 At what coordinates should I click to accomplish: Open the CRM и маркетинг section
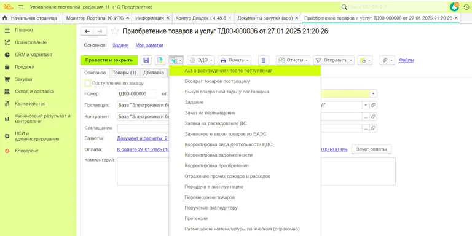click(x=33, y=55)
